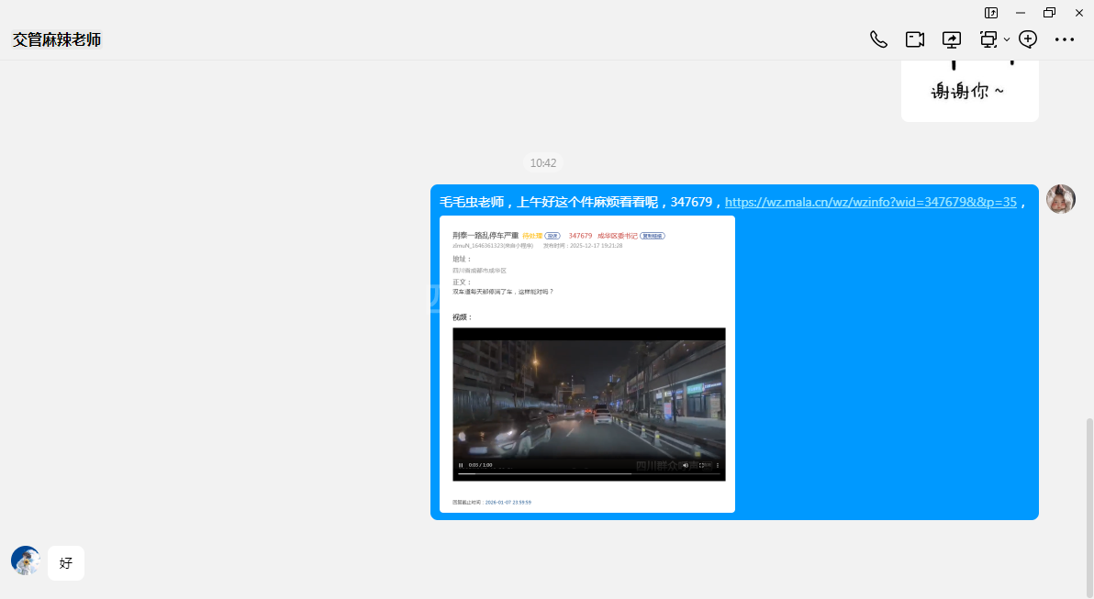This screenshot has height=599, width=1094.
Task: Restore down the chat window
Action: click(x=1049, y=13)
